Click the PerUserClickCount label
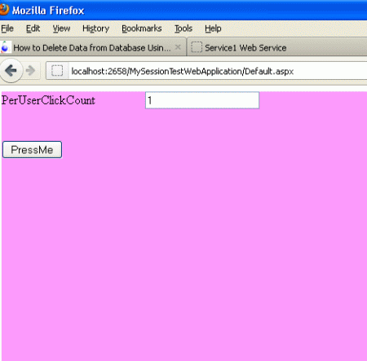367x361 pixels. 48,100
